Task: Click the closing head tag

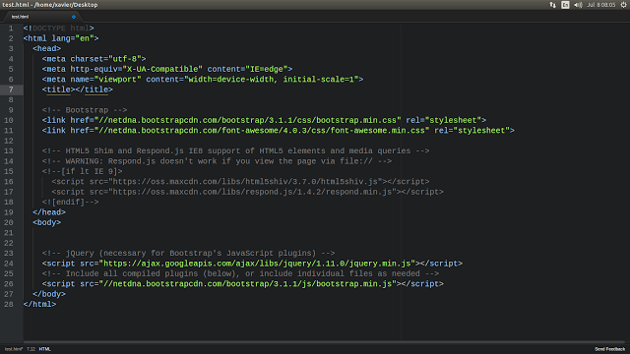Action: [49, 212]
